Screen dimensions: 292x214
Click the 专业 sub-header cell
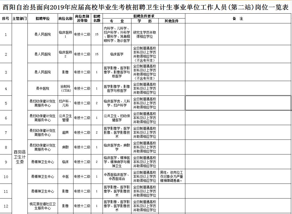(x=117, y=21)
